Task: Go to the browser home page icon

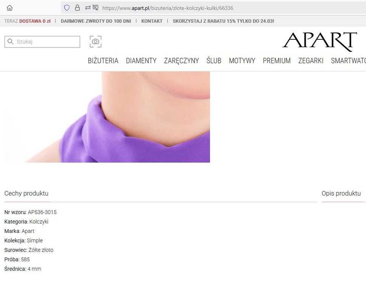Action: 10,8
